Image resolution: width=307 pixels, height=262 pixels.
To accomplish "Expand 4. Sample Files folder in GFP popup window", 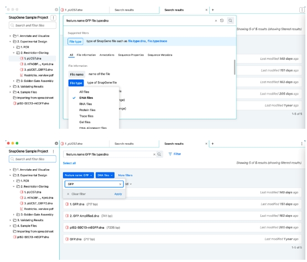I will coord(10,226).
